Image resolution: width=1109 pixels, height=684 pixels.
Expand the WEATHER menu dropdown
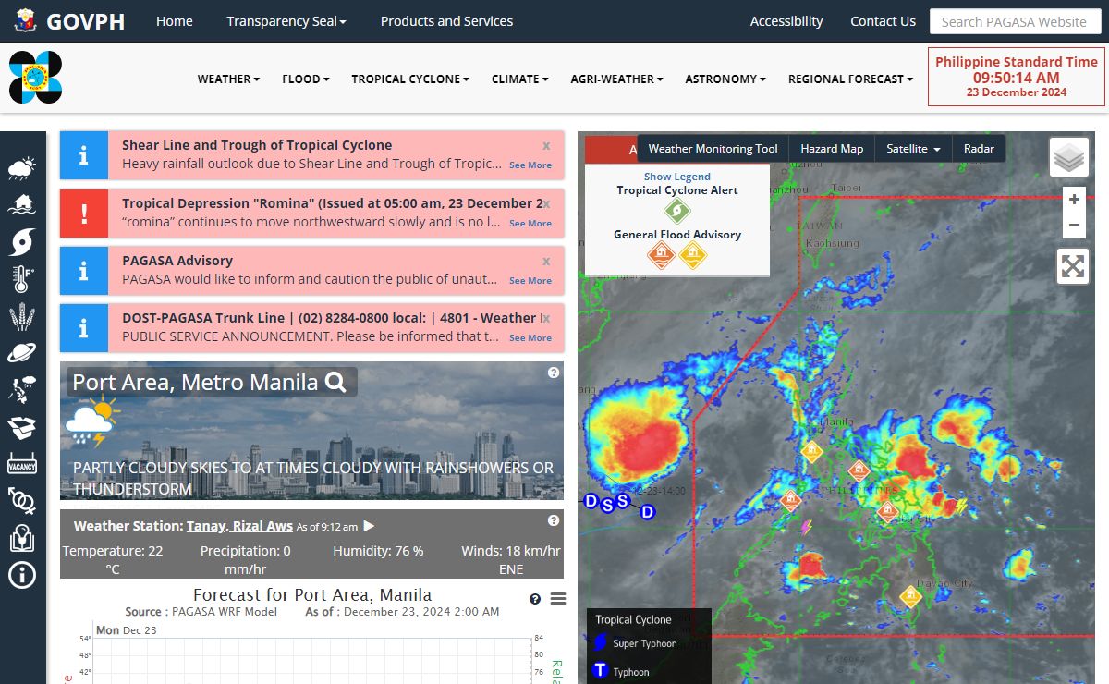[228, 79]
